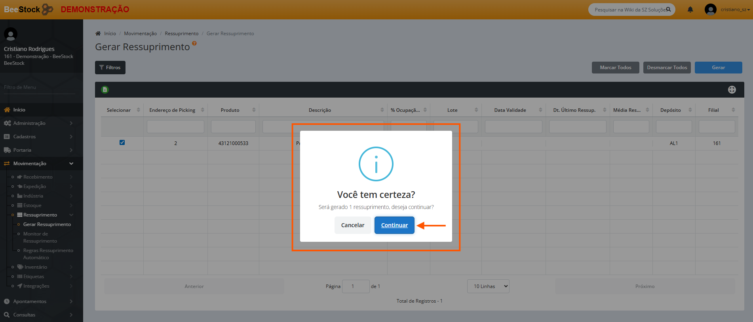
Task: Open Monitor de Ressuprimento menu item
Action: coord(40,237)
